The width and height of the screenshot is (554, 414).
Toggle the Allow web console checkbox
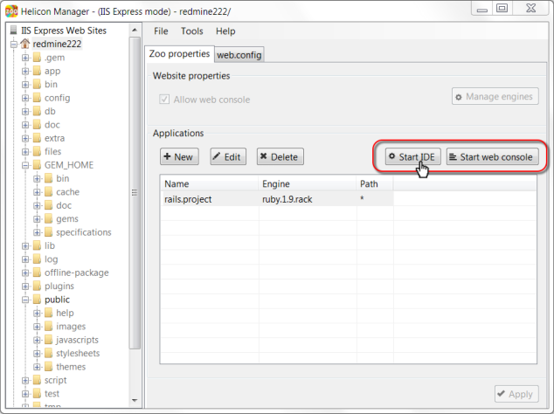164,100
